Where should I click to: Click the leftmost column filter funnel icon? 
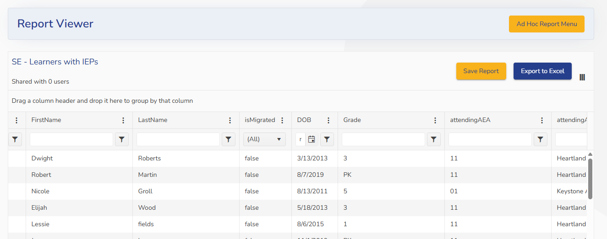coord(15,139)
